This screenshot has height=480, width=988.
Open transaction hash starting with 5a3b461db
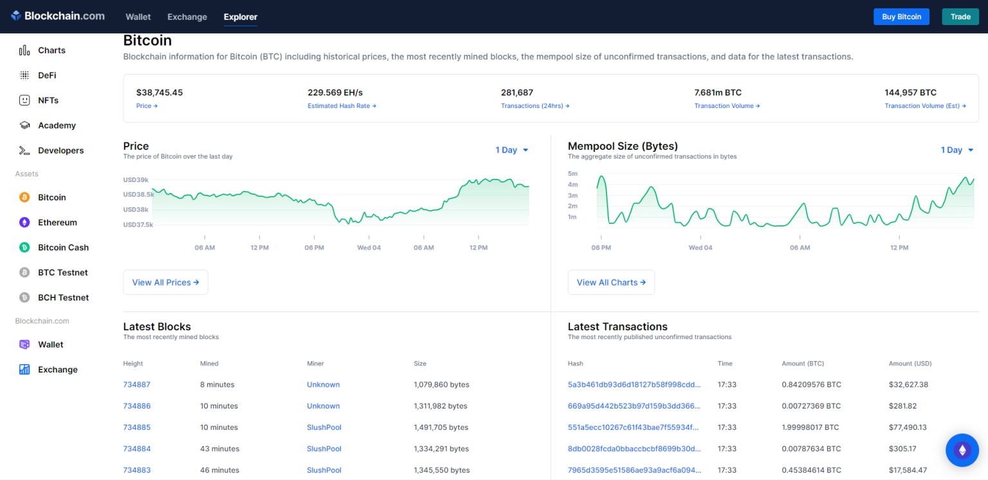tap(634, 384)
